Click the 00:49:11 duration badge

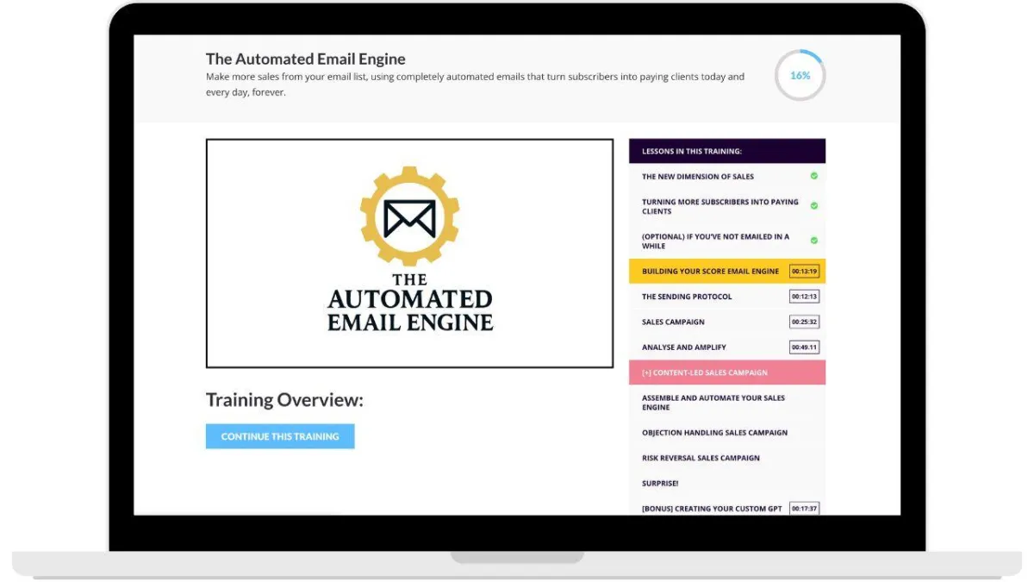(804, 347)
